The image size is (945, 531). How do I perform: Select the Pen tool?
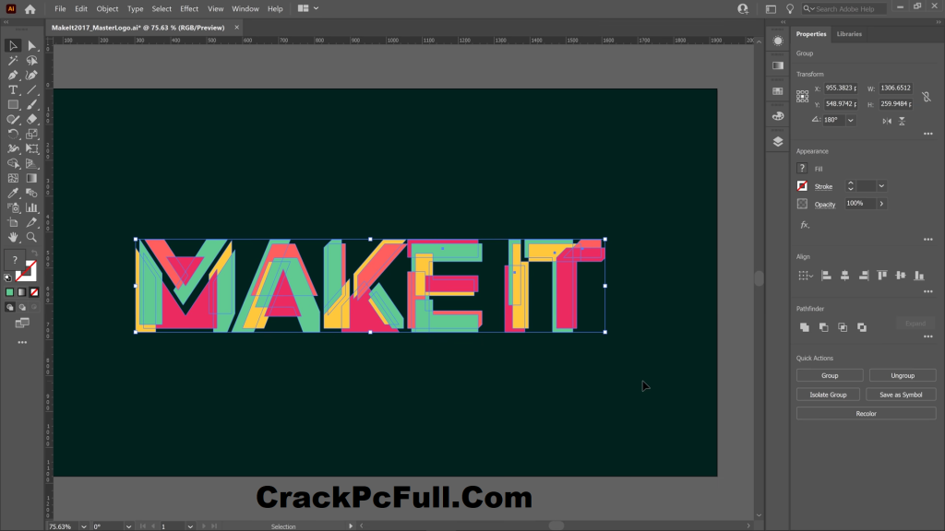point(13,76)
